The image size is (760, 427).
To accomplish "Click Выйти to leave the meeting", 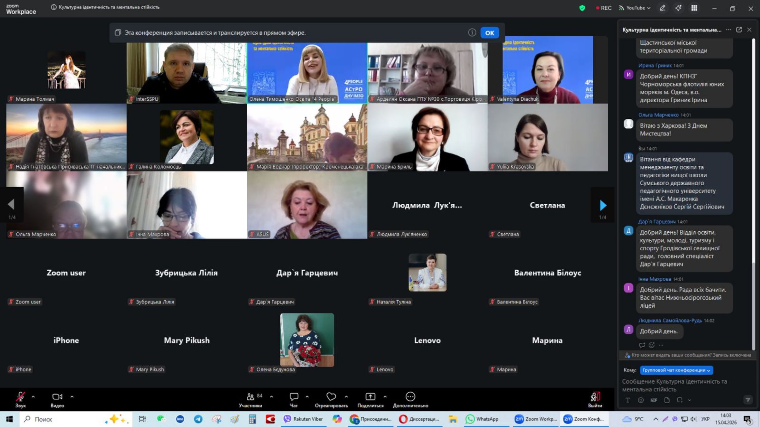I will pyautogui.click(x=595, y=399).
